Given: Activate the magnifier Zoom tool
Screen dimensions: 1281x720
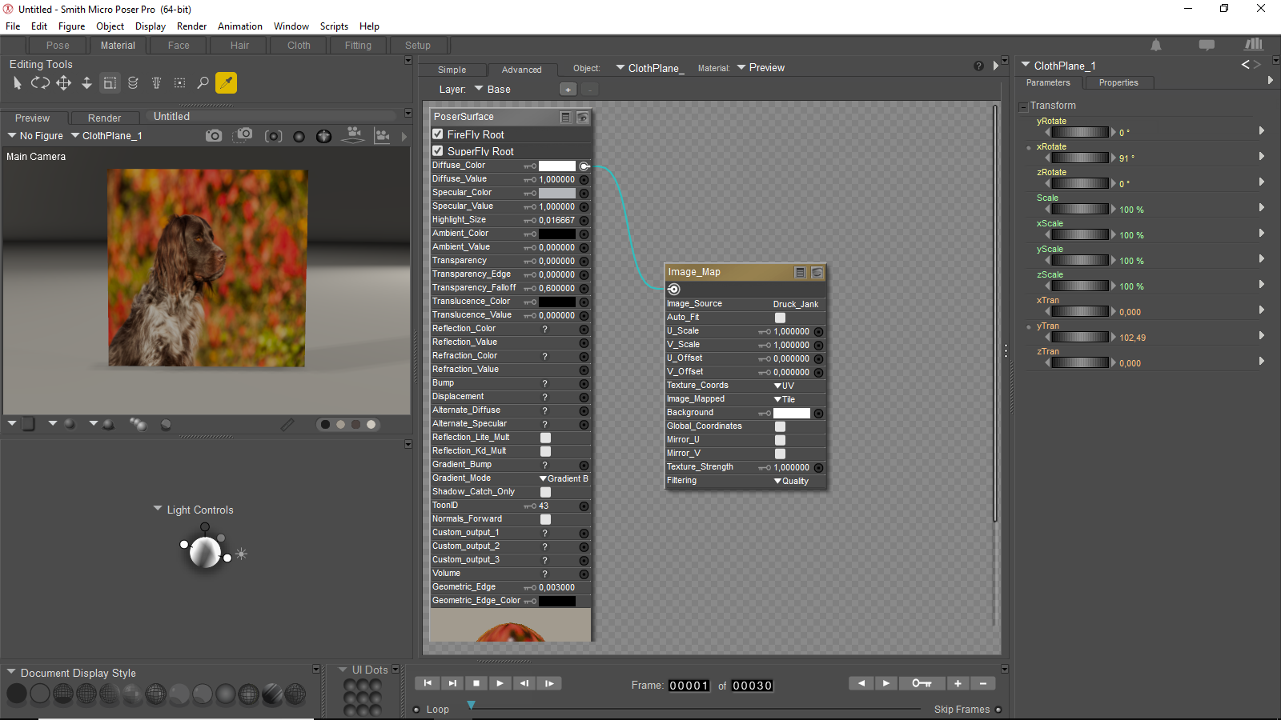Looking at the screenshot, I should tap(203, 82).
